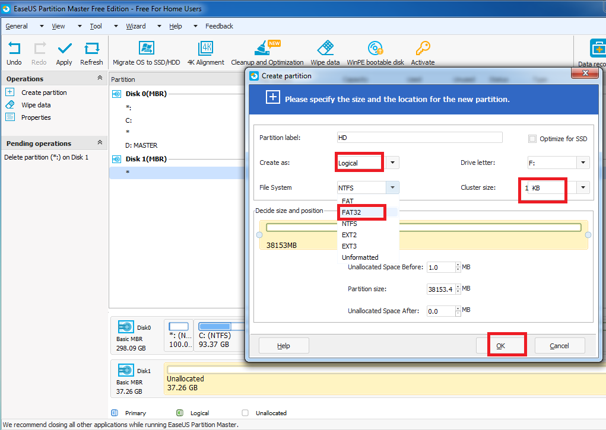This screenshot has height=430, width=606.
Task: Click the Partition label input field
Action: click(420, 138)
